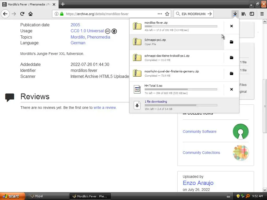Show site information for archive.org
The image size is (267, 200).
[57, 14]
